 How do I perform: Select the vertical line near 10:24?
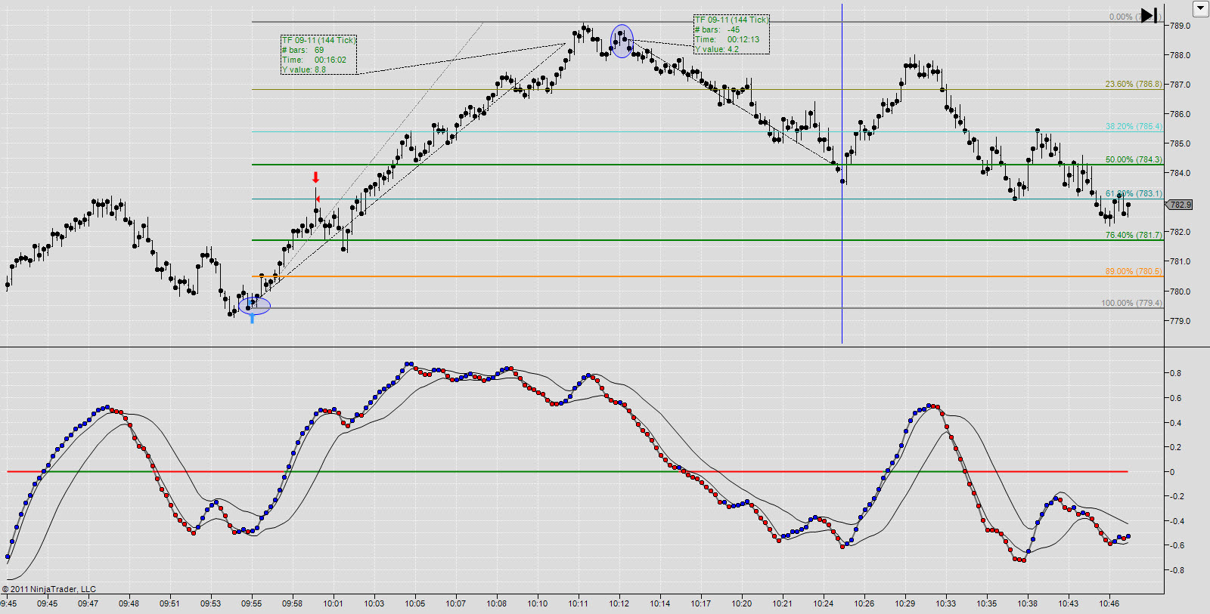click(842, 174)
